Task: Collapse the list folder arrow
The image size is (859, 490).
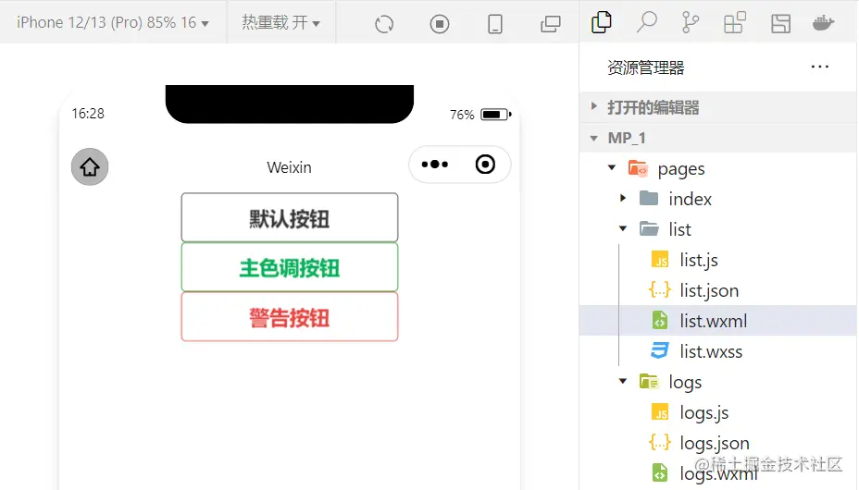Action: pyautogui.click(x=623, y=228)
